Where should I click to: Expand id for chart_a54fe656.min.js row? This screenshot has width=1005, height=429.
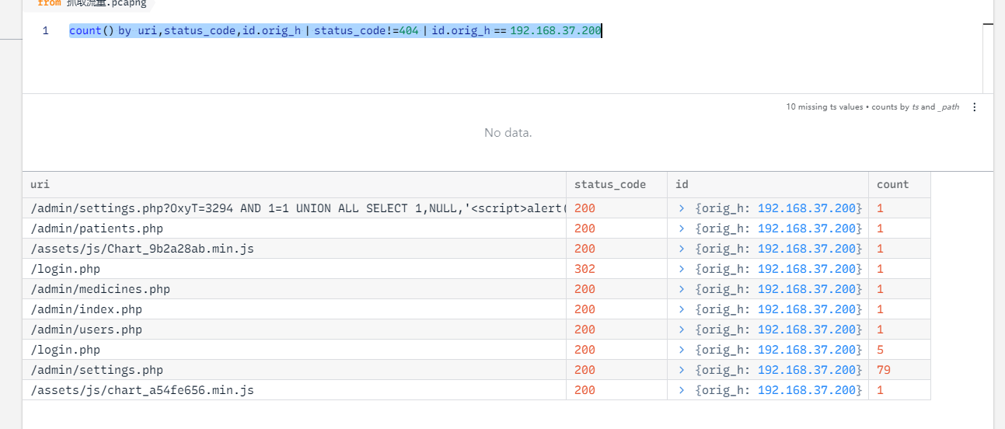(682, 390)
